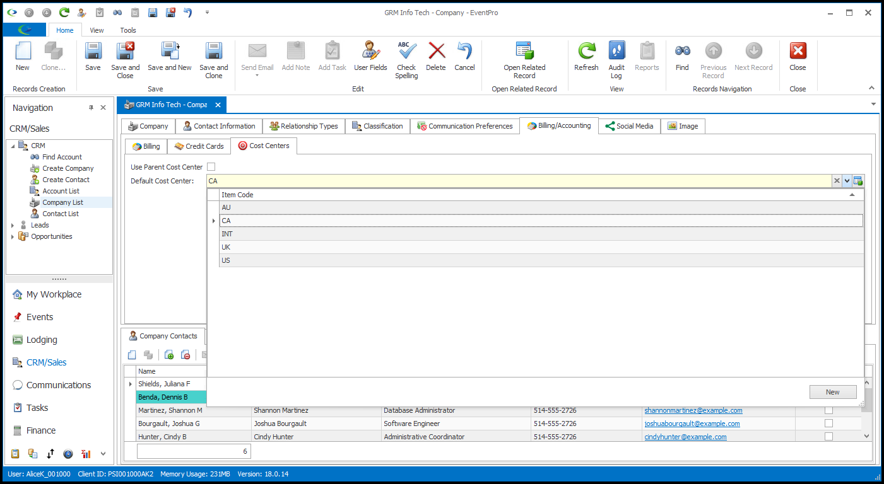Open the Classification tab
Viewport: 884px width, 484px height.
(x=377, y=126)
